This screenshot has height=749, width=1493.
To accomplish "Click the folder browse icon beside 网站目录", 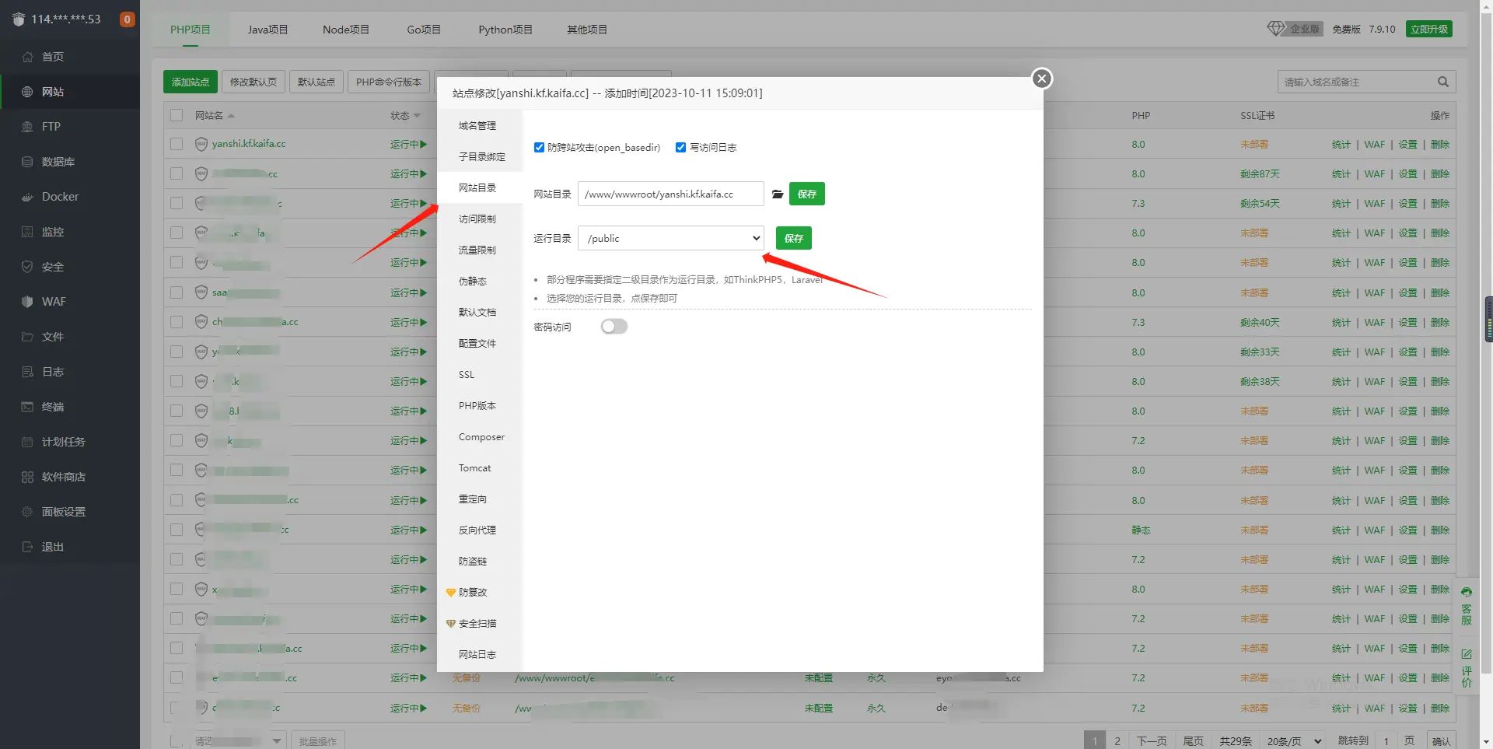I will pos(777,194).
